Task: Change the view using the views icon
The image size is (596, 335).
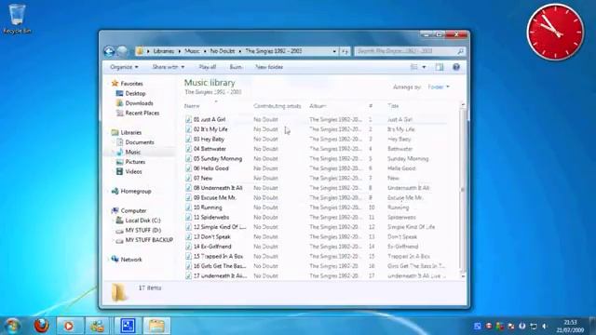Action: [414, 67]
